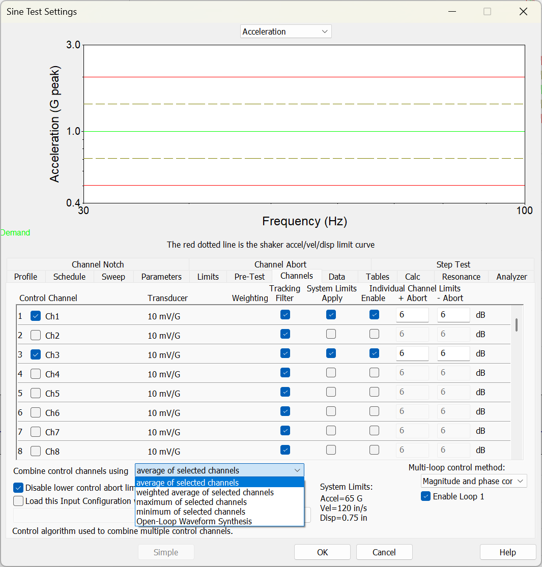Click the OK button
This screenshot has width=542, height=567.
tap(322, 552)
